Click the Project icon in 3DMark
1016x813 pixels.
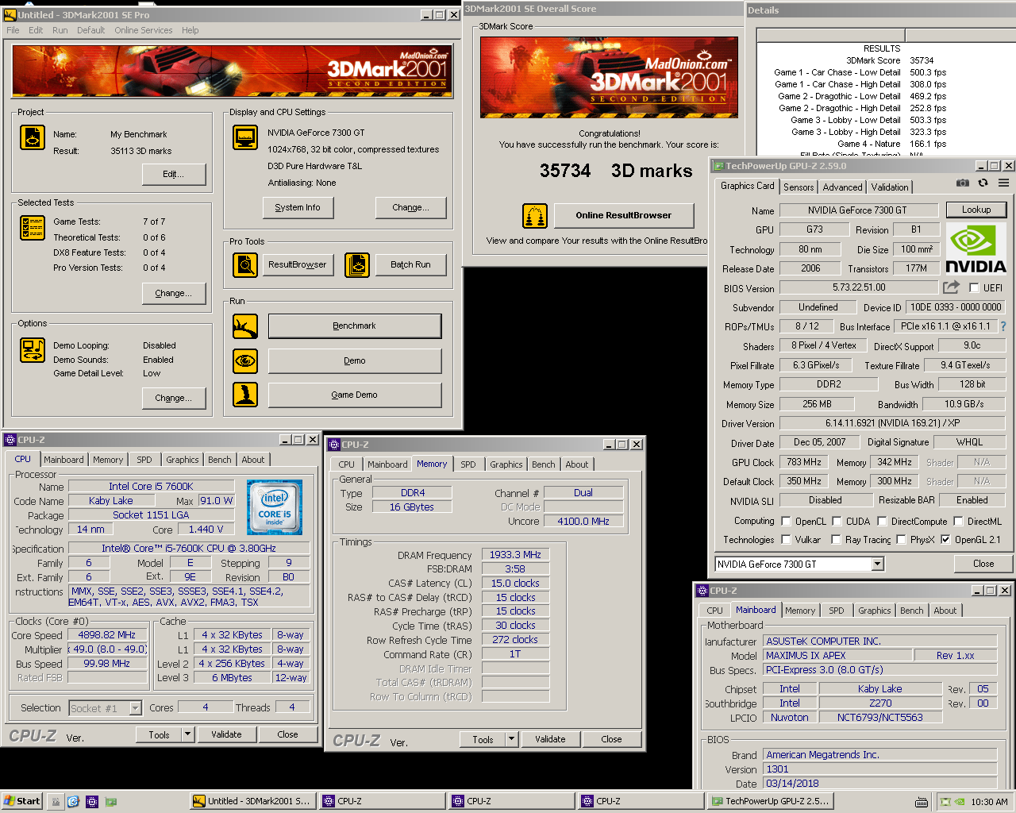pyautogui.click(x=33, y=137)
